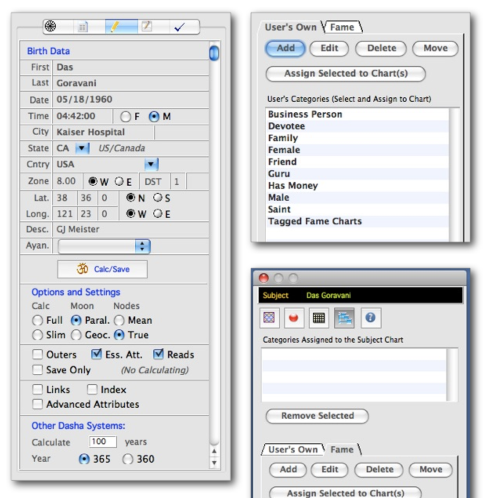Expand the Cntry dropdown for USA

click(x=151, y=164)
